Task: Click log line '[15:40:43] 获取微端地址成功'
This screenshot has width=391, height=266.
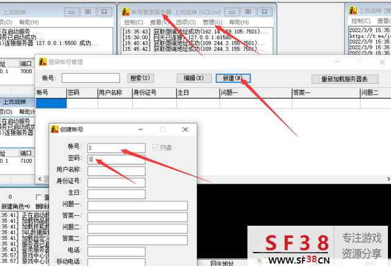Action: [194, 43]
